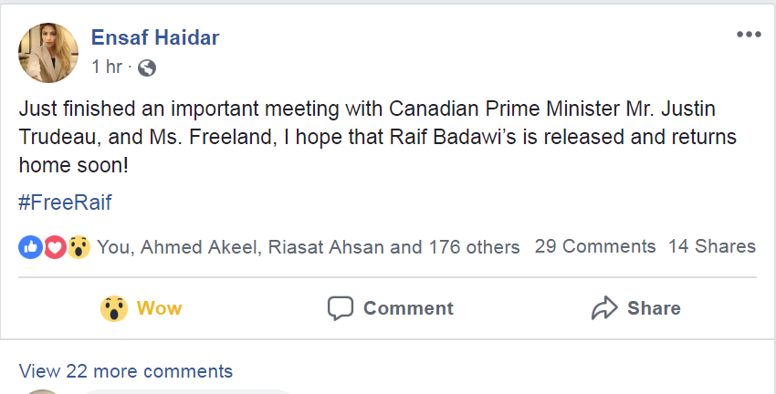The height and width of the screenshot is (394, 776).
Task: Click the Comment speech bubble icon
Action: pos(340,308)
